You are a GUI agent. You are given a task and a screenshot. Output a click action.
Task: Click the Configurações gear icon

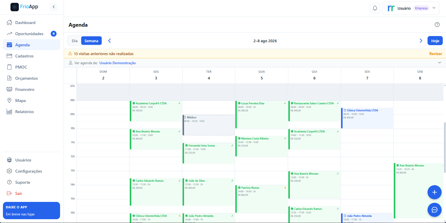coord(9,171)
